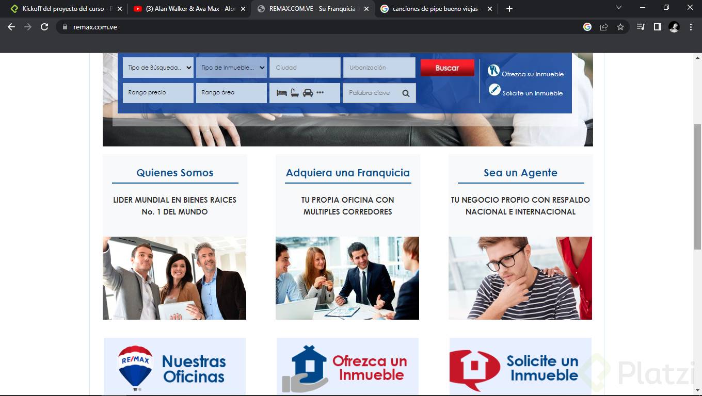Toggle the browser side panel
The width and height of the screenshot is (702, 396).
658,27
